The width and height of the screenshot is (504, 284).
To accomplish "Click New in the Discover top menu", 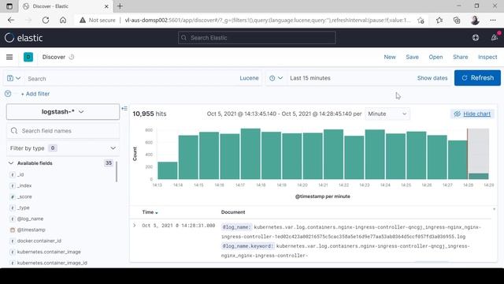I will pyautogui.click(x=390, y=57).
